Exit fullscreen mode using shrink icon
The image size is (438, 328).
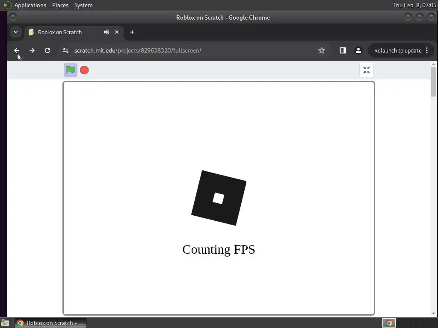coord(367,70)
